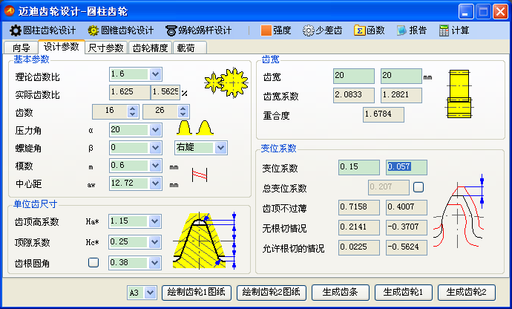Click the 齿宽系数 field 2.0833

point(354,95)
